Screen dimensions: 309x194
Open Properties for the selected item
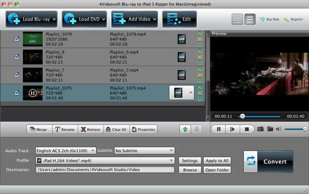tap(143, 130)
